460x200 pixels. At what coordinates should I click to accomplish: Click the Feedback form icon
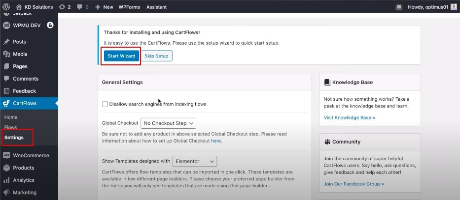6,91
